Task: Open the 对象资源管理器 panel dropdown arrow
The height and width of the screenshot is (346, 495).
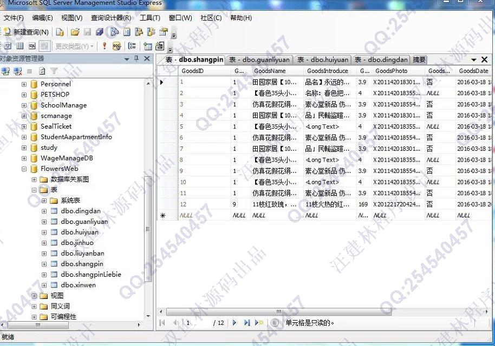Action: click(127, 59)
